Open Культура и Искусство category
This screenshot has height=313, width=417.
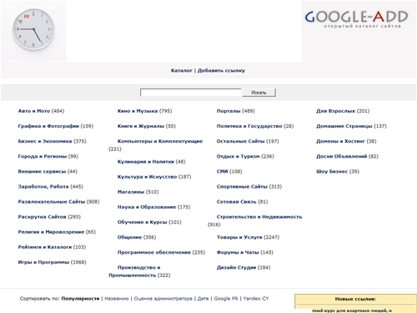pos(147,177)
